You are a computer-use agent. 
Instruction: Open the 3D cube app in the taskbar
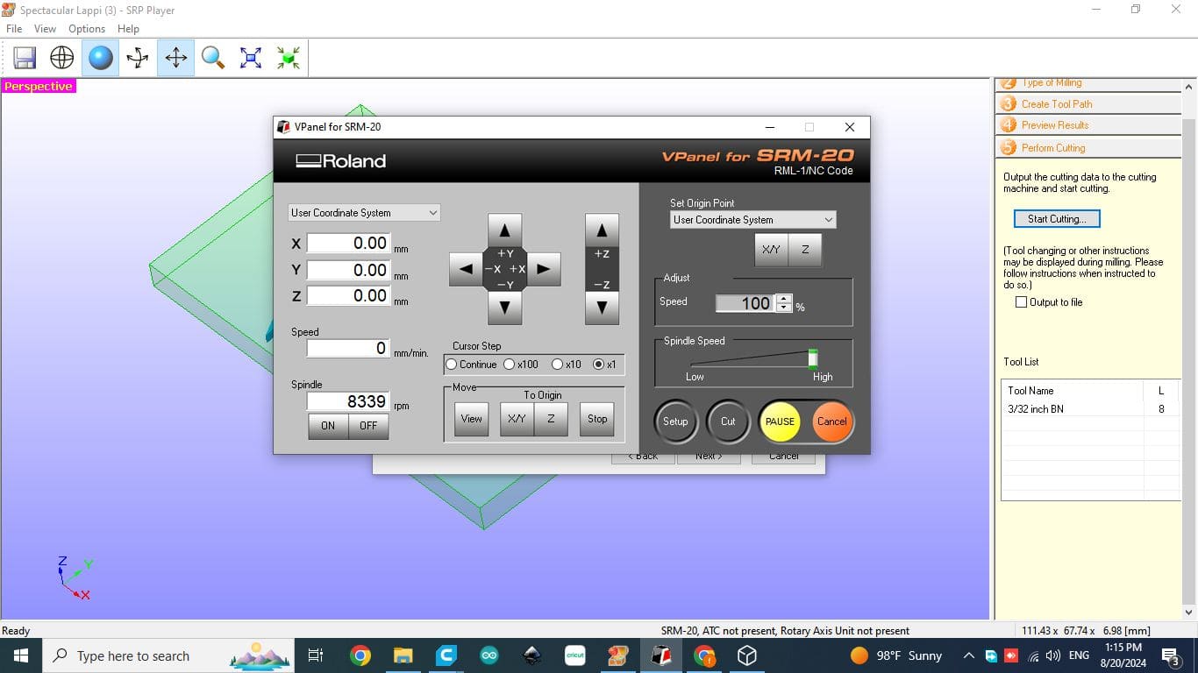coord(747,655)
